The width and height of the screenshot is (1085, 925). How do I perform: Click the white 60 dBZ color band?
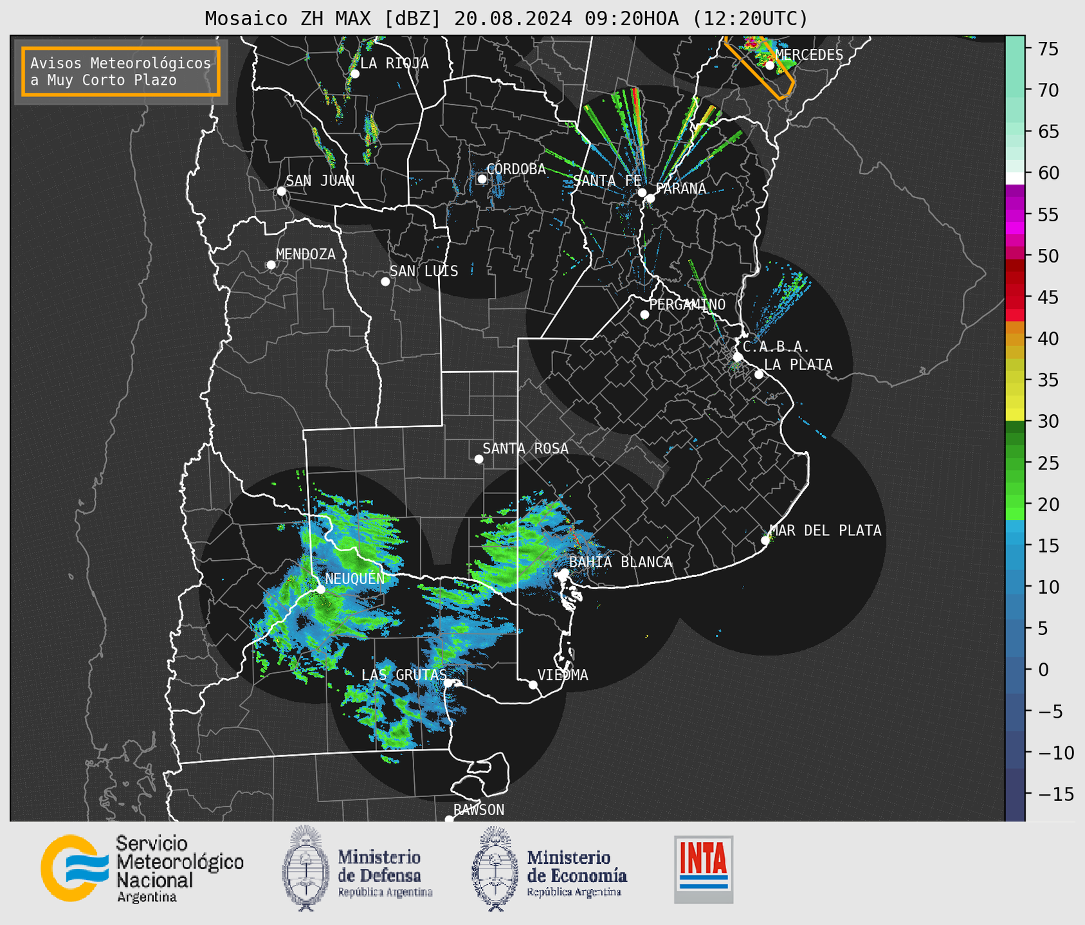1015,178
